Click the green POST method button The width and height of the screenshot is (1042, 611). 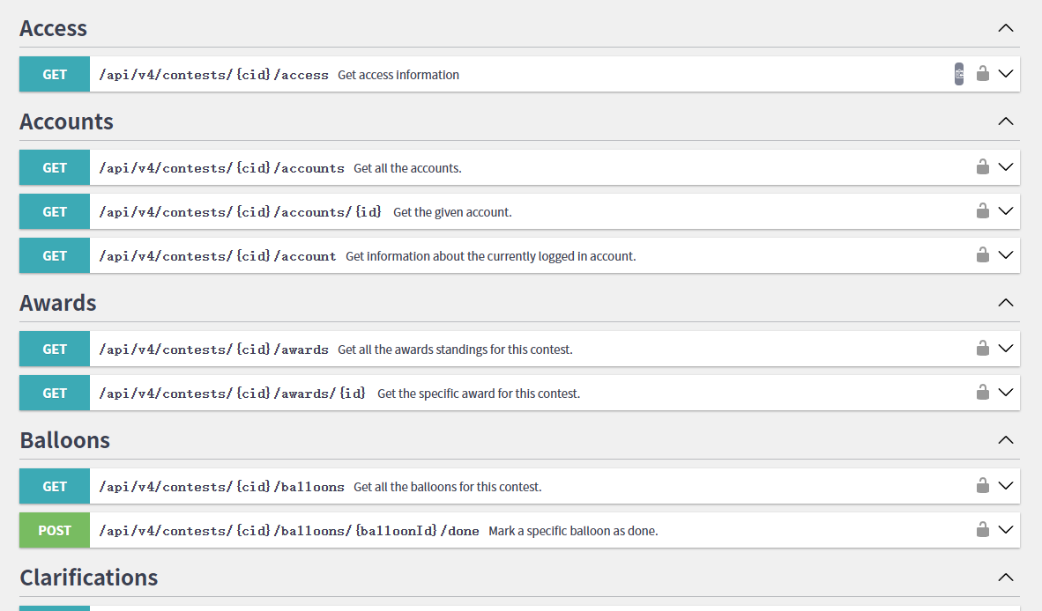[x=55, y=530]
